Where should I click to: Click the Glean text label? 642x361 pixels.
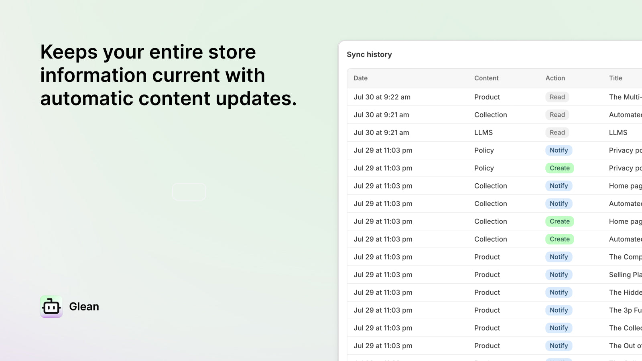click(84, 306)
